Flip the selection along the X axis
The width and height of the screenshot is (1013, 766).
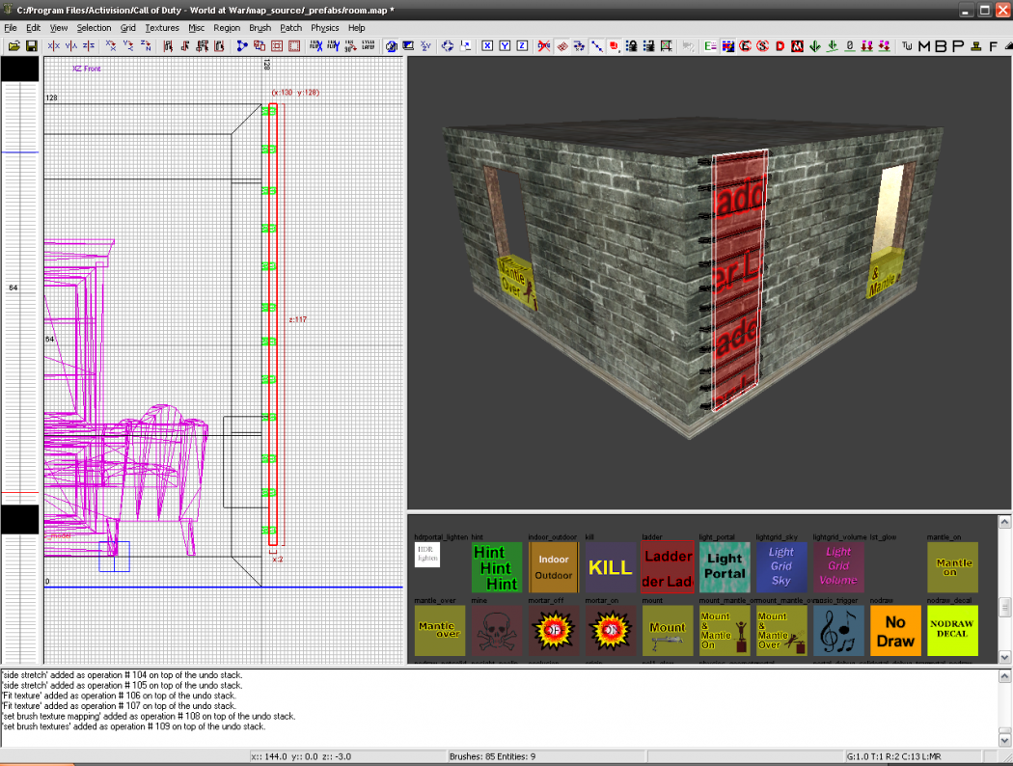[x=53, y=46]
